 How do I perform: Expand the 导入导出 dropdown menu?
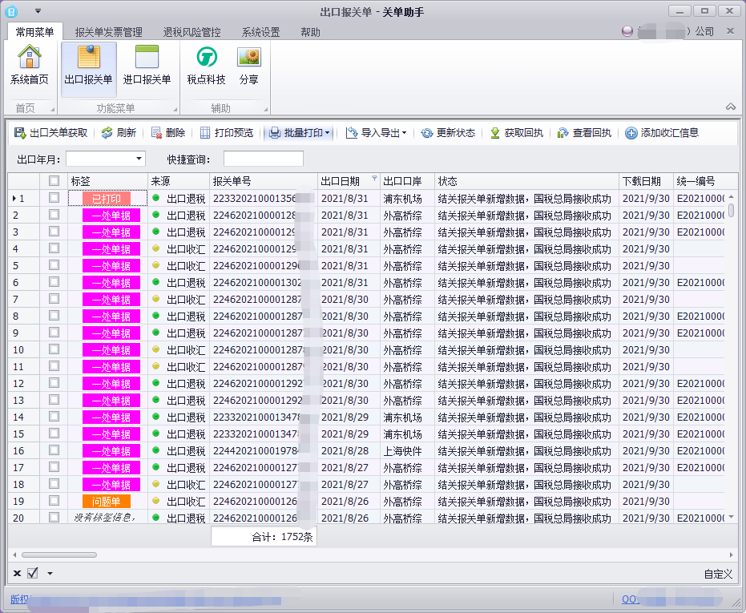click(404, 133)
